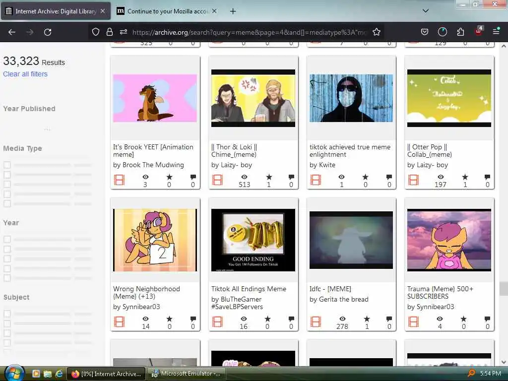Open the Save to Pocket icon
508x381 pixels.
coord(425,32)
